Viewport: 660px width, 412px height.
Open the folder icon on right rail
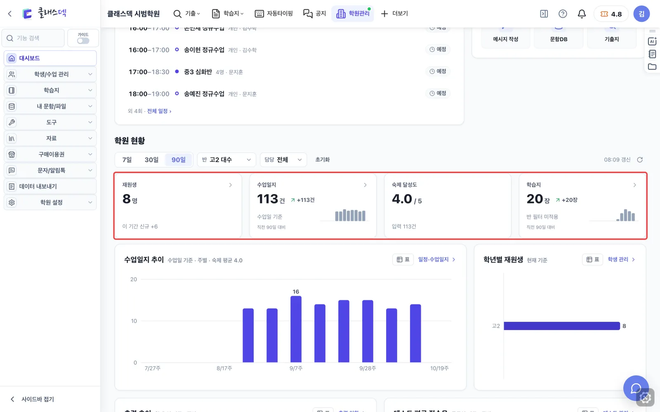(652, 67)
